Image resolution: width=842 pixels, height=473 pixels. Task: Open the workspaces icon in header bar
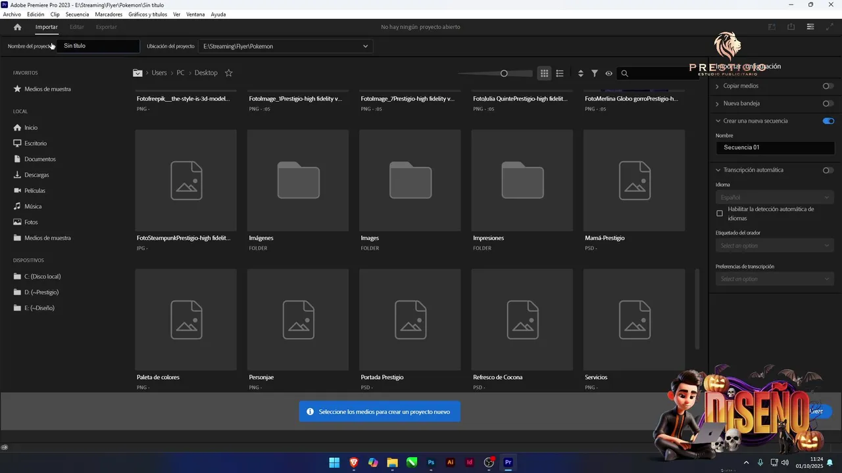coord(772,27)
